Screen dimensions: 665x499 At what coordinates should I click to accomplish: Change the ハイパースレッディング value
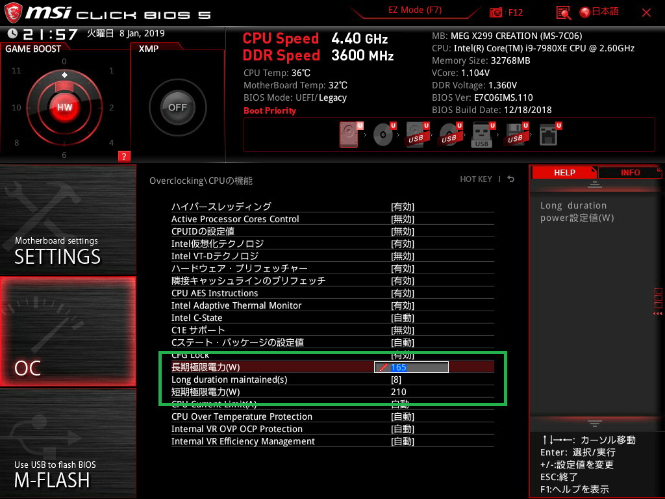[403, 207]
